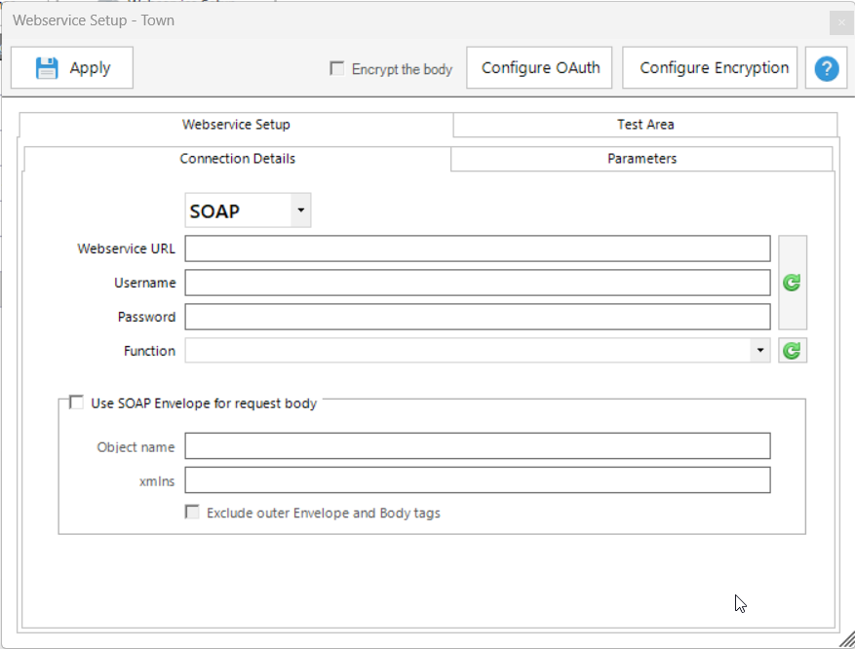Image resolution: width=855 pixels, height=649 pixels.
Task: Switch to the Test Area tab
Action: tap(644, 125)
